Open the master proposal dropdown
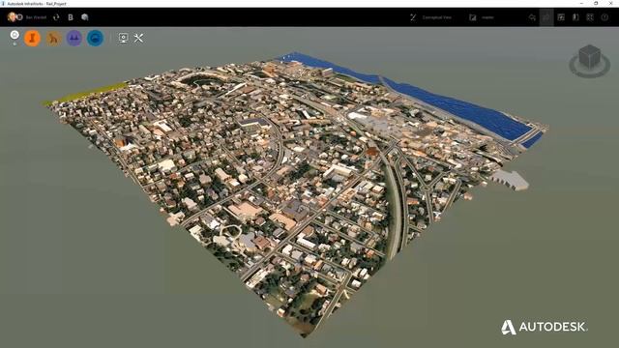 coord(487,17)
